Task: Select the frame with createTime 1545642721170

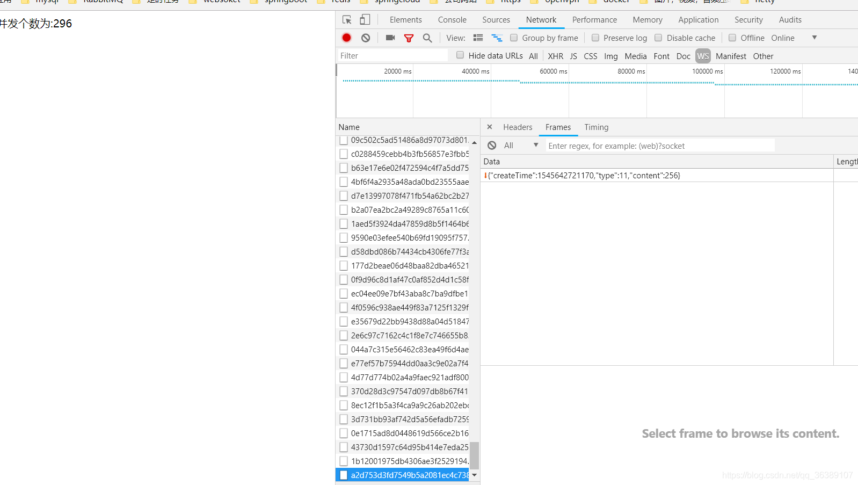Action: [x=656, y=176]
